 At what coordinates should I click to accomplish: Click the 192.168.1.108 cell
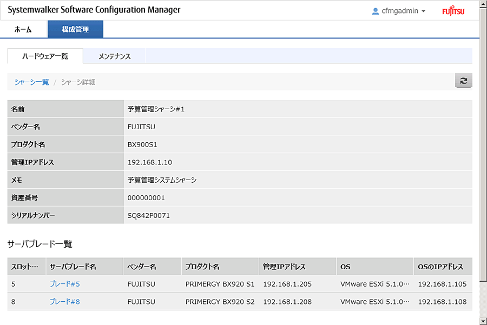pos(442,302)
